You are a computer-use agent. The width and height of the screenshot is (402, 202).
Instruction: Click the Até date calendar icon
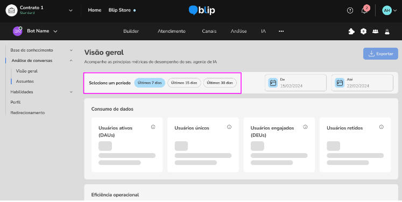pyautogui.click(x=340, y=83)
